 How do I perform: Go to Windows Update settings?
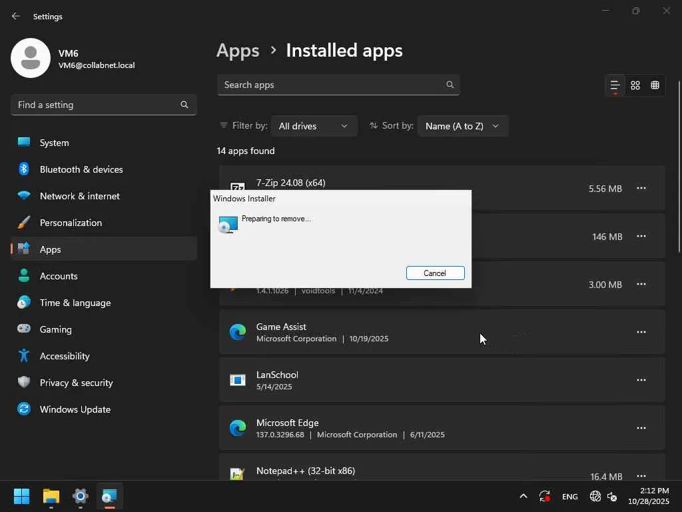point(75,409)
